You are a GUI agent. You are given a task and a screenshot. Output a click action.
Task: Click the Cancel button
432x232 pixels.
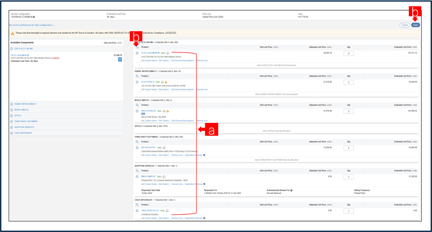405,25
